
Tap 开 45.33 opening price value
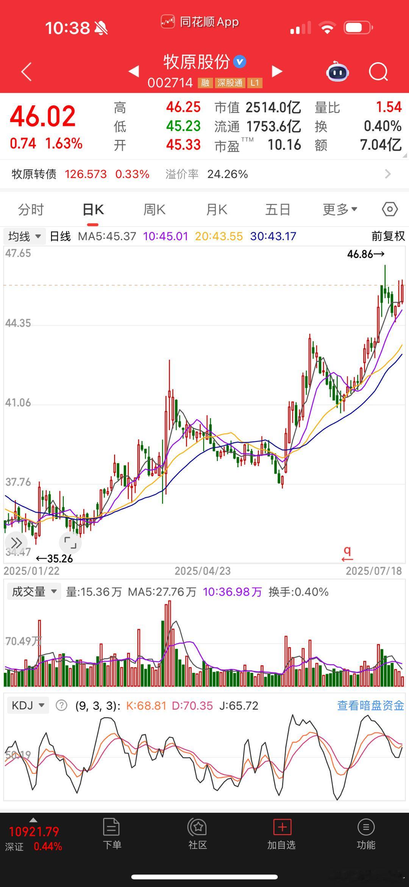point(183,145)
